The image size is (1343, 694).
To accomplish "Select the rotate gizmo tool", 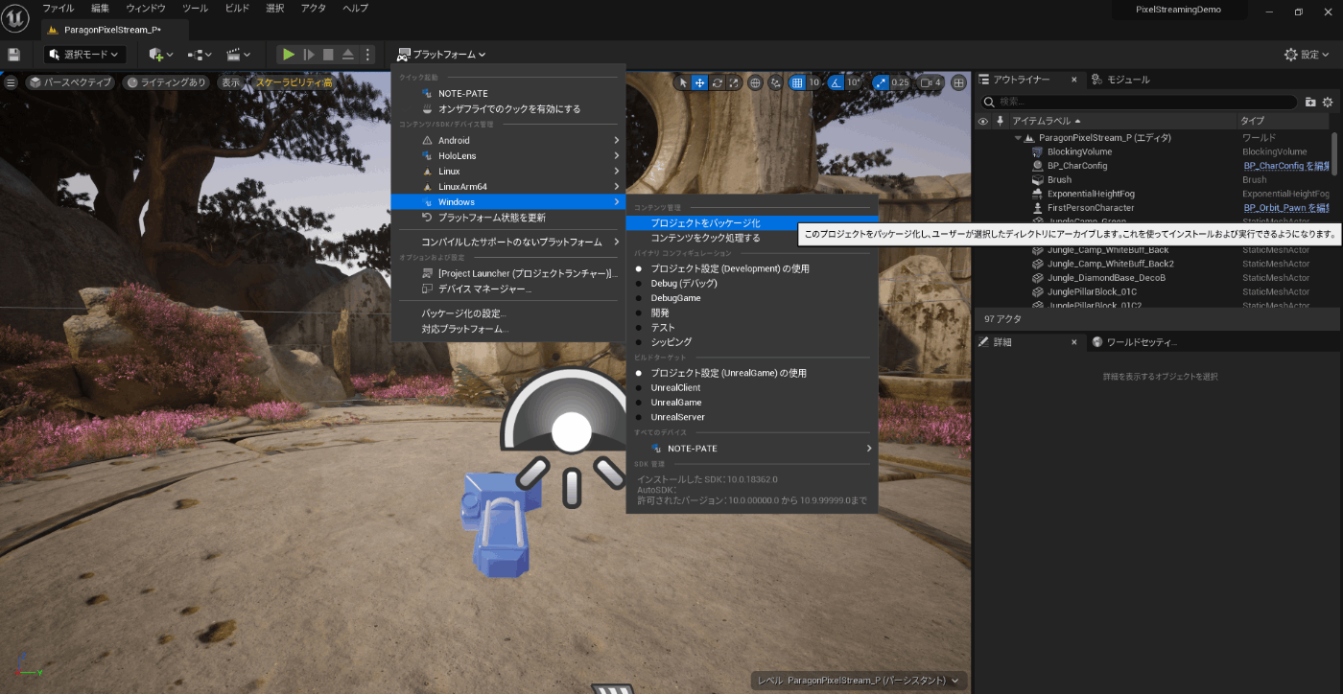I will point(717,82).
